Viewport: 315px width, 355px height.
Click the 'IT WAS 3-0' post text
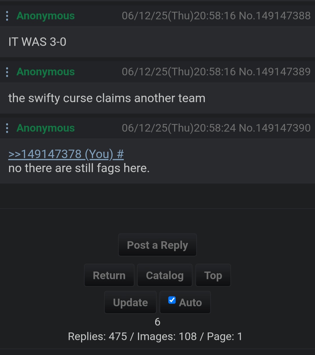click(37, 42)
